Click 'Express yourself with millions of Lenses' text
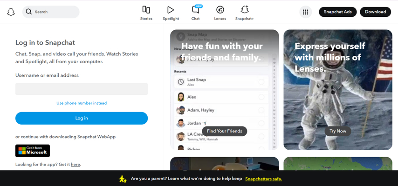The image size is (398, 186). tap(329, 57)
